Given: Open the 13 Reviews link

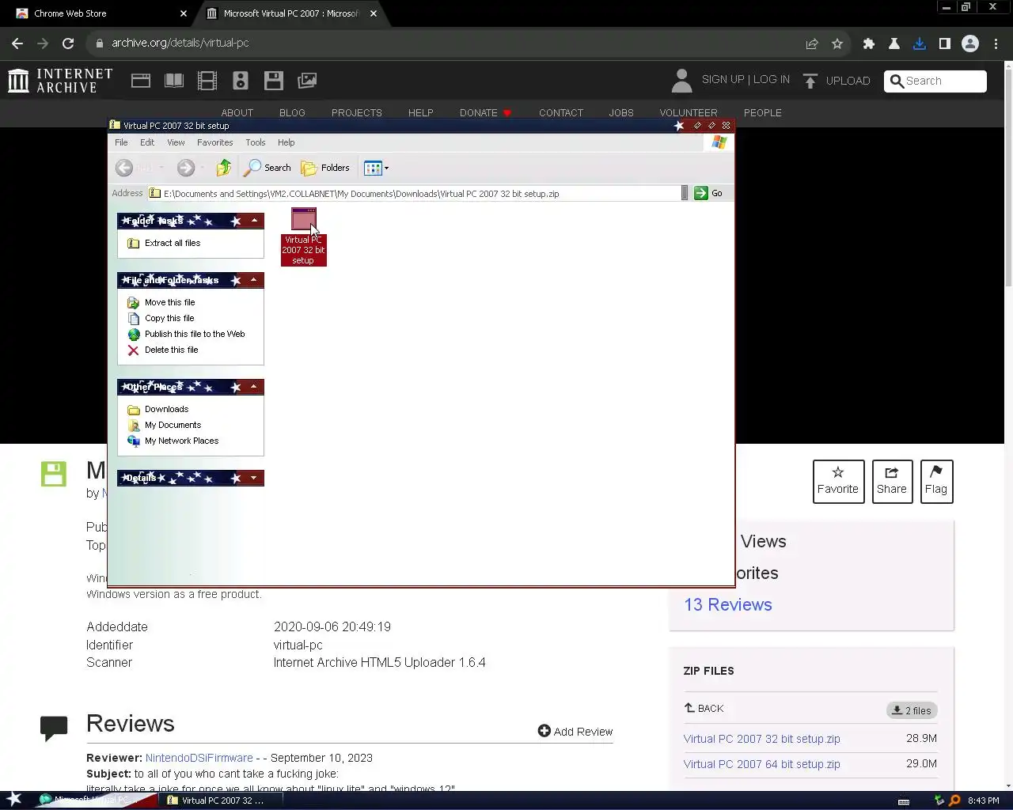Looking at the screenshot, I should coord(728,604).
